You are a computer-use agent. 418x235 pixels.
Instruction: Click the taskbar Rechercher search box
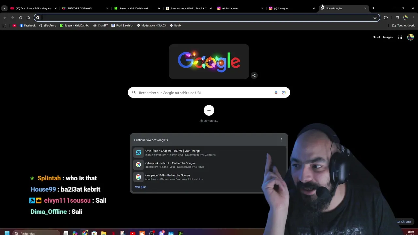(x=37, y=233)
